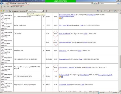This screenshot has height=94, width=121.
Task: Select 6.4 FUEL COOLER COMPLETE description
Action: pos(27,76)
